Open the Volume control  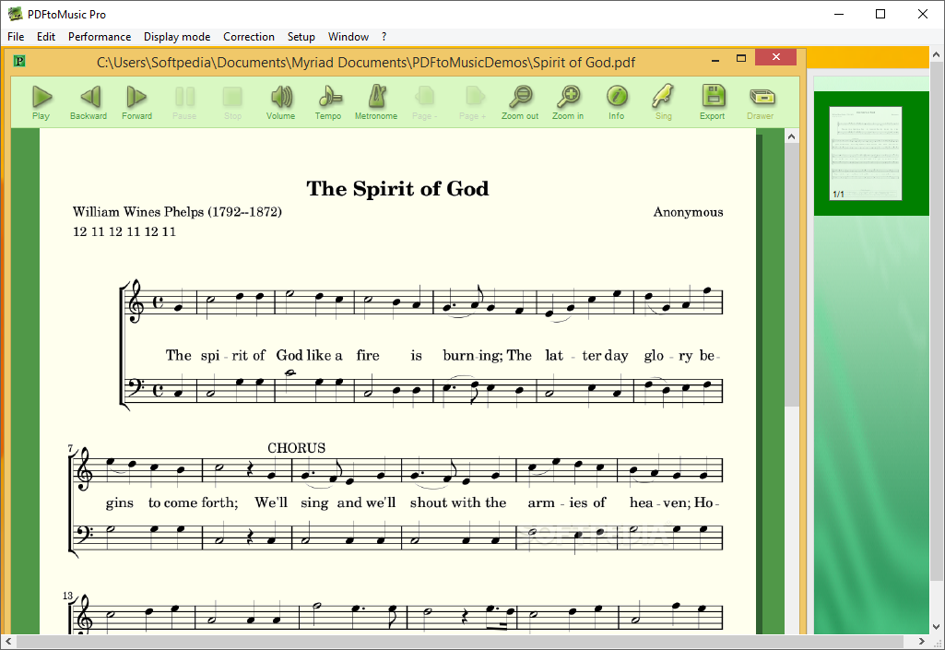pos(281,102)
